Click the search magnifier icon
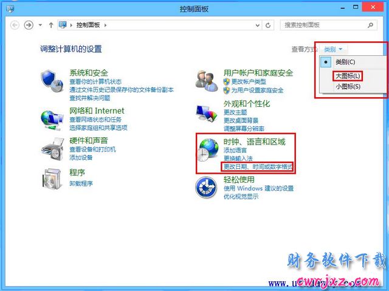Image resolution: width=389 pixels, height=291 pixels. (370, 25)
